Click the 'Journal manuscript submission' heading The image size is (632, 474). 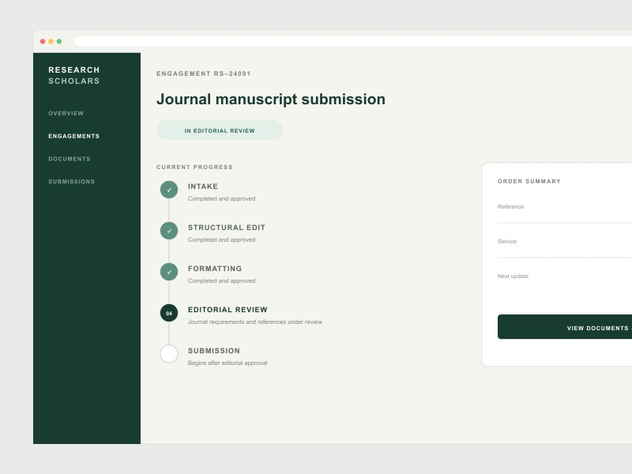271,100
